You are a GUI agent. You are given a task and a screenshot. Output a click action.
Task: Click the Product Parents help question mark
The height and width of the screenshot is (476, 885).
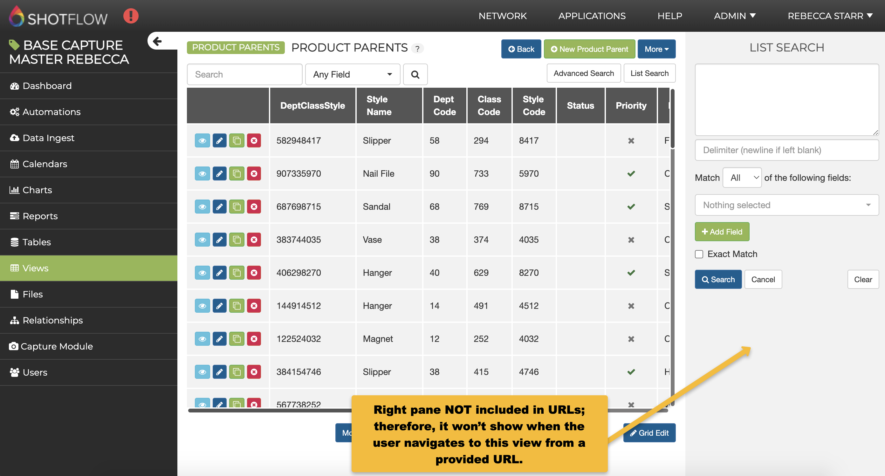(417, 48)
